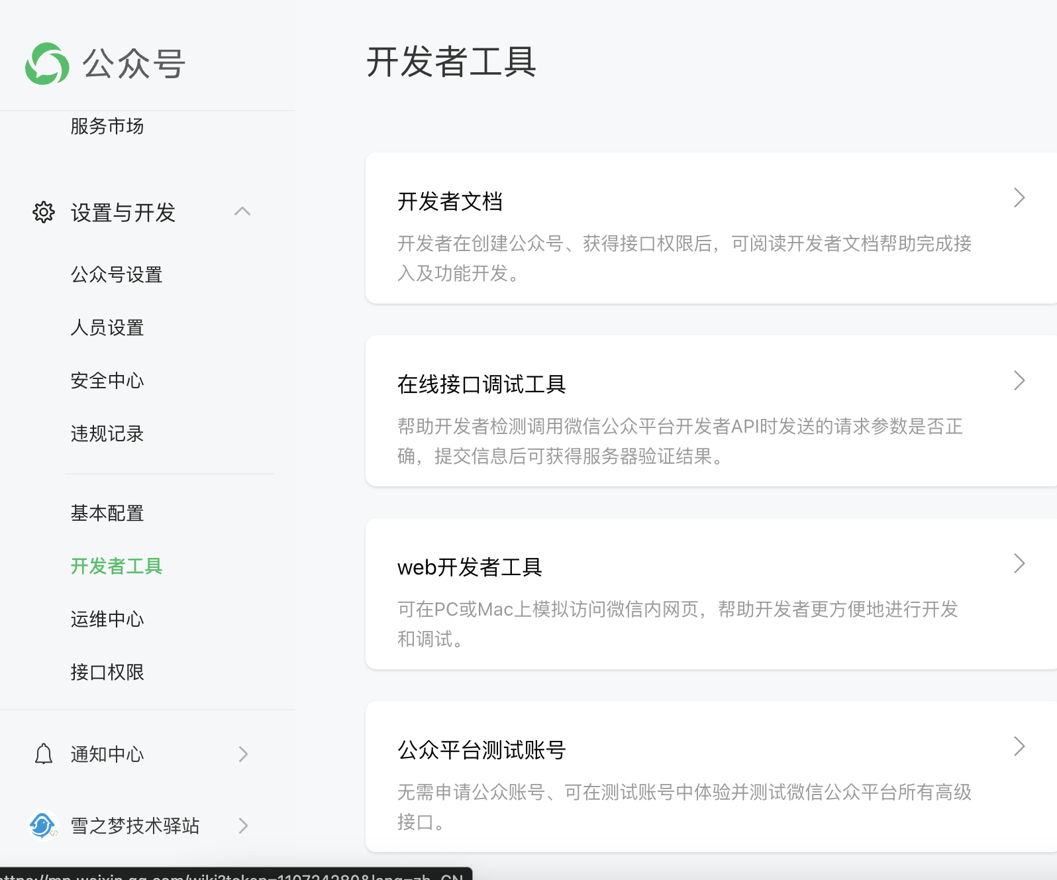
Task: Click the 设置与开发 gear icon
Action: [x=44, y=212]
